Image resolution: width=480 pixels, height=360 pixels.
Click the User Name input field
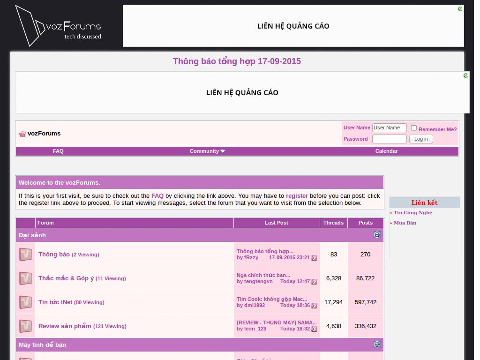[389, 128]
